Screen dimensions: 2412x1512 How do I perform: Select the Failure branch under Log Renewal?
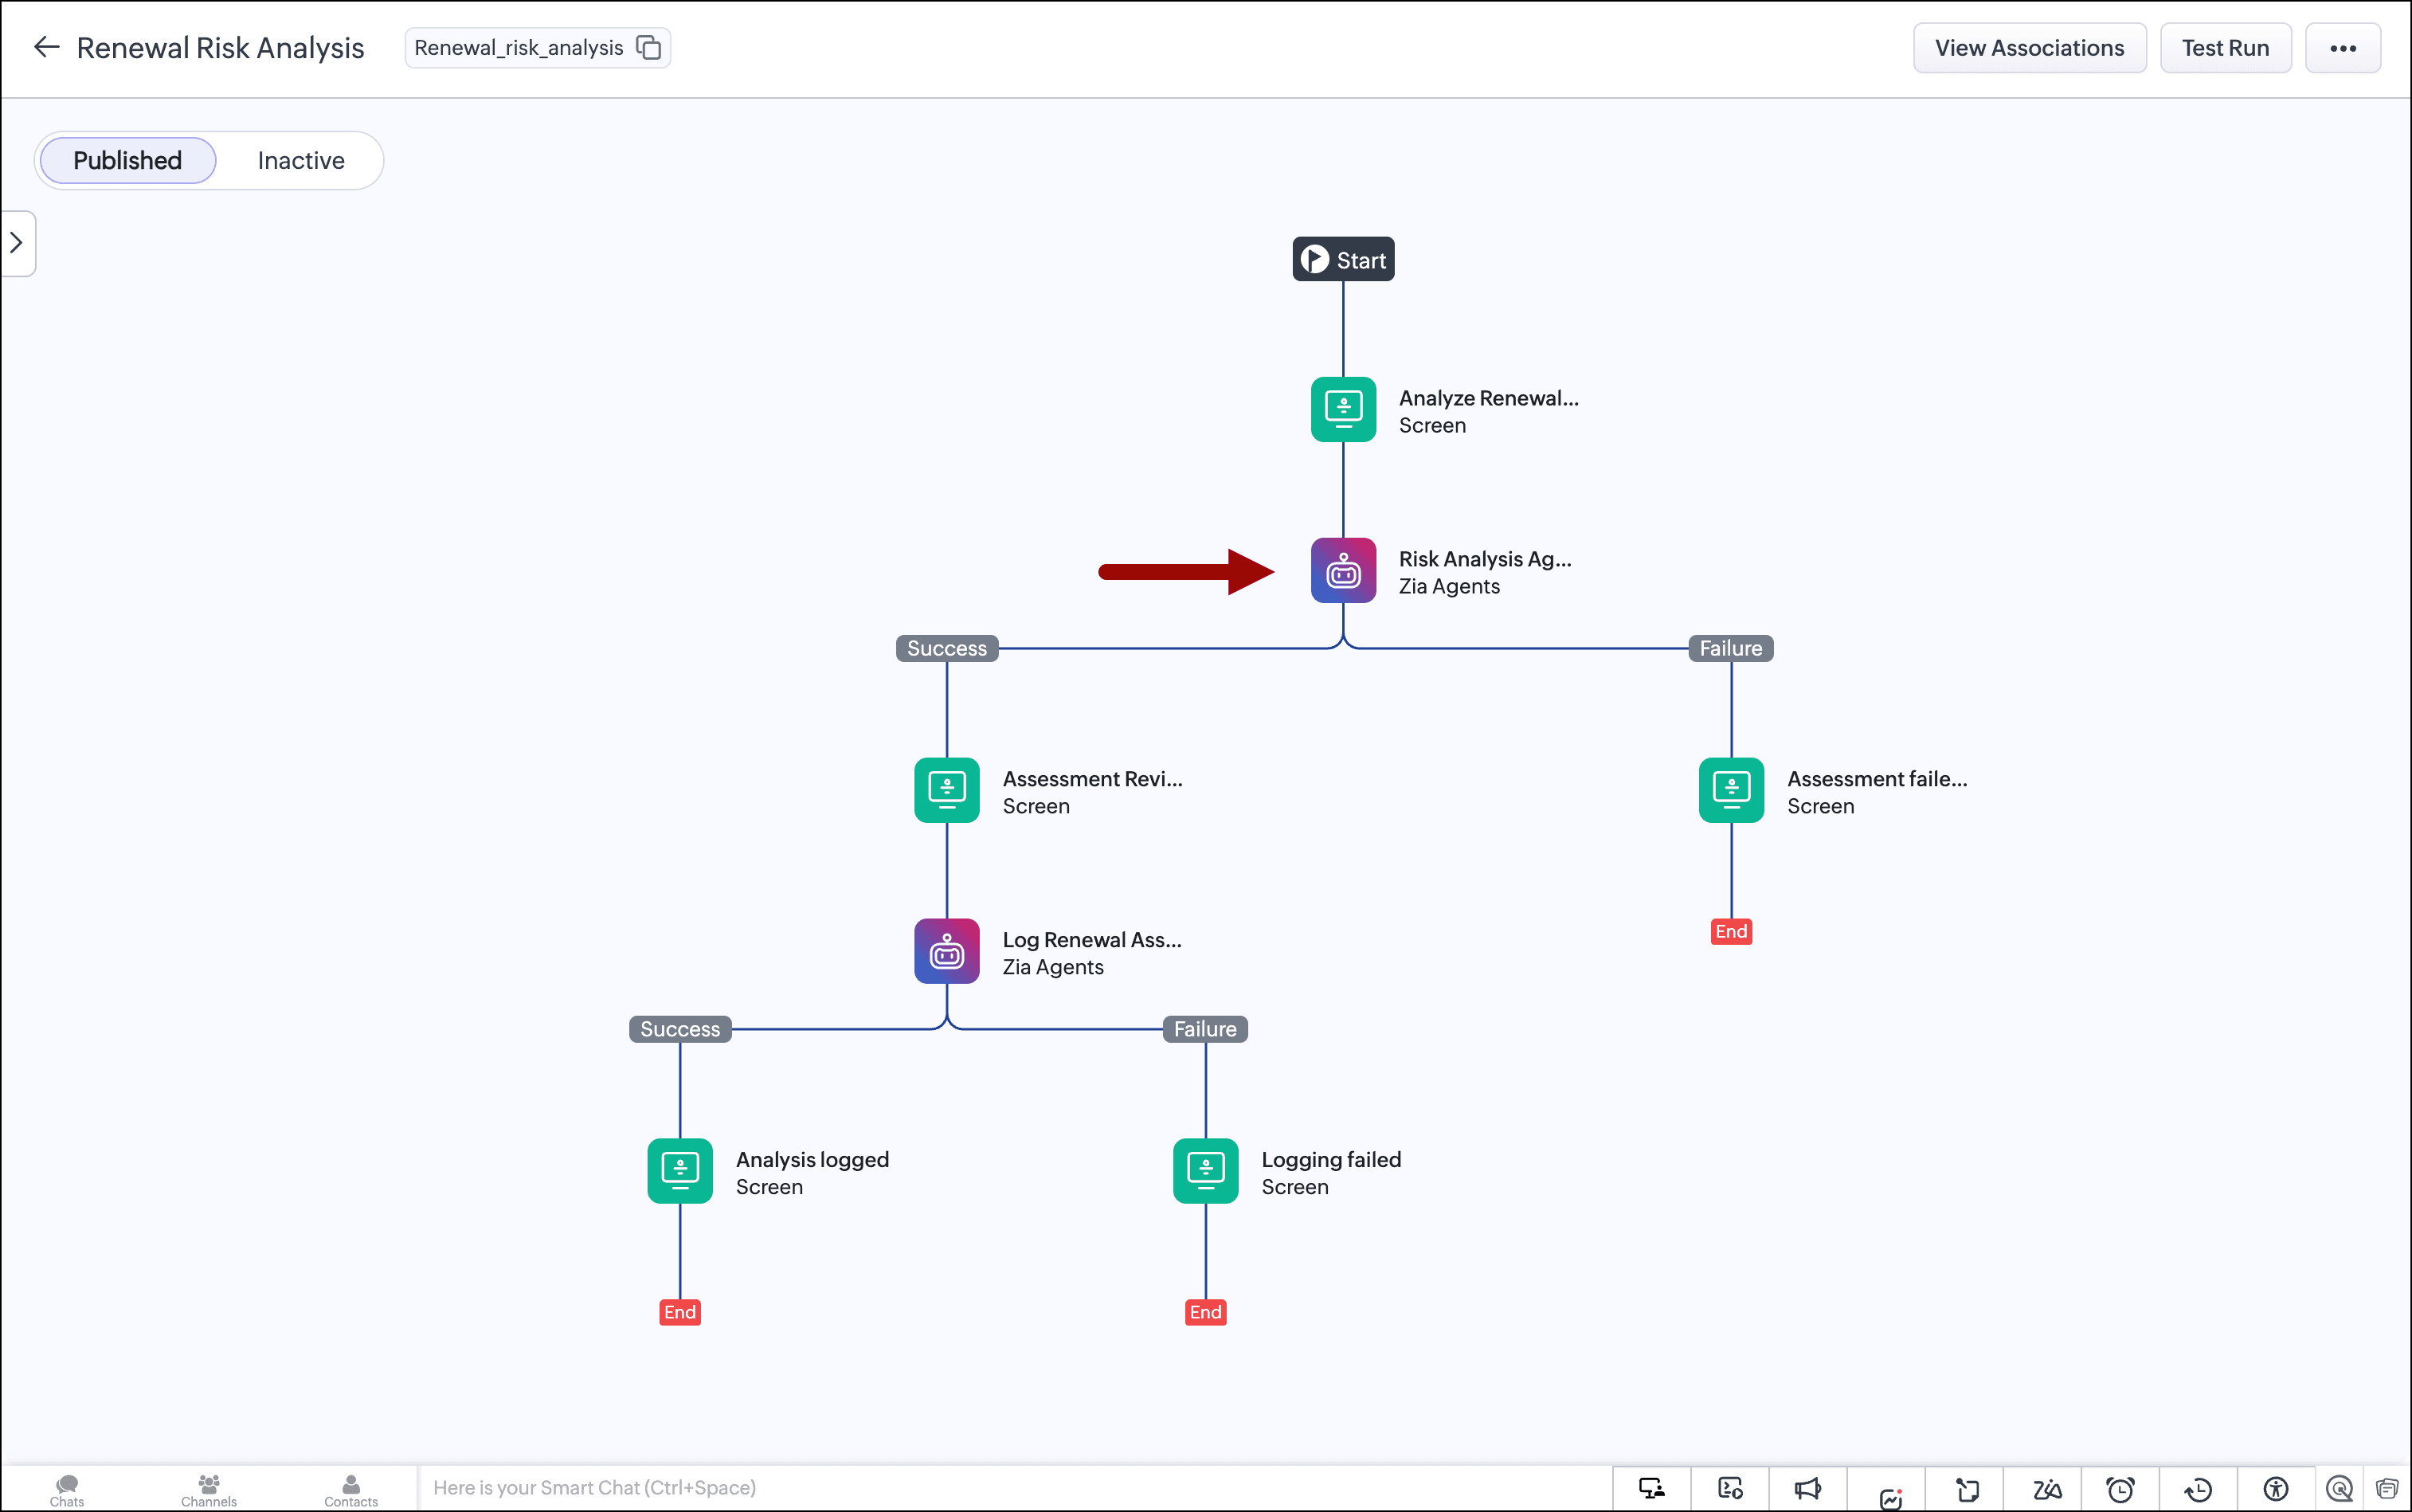(x=1205, y=1029)
